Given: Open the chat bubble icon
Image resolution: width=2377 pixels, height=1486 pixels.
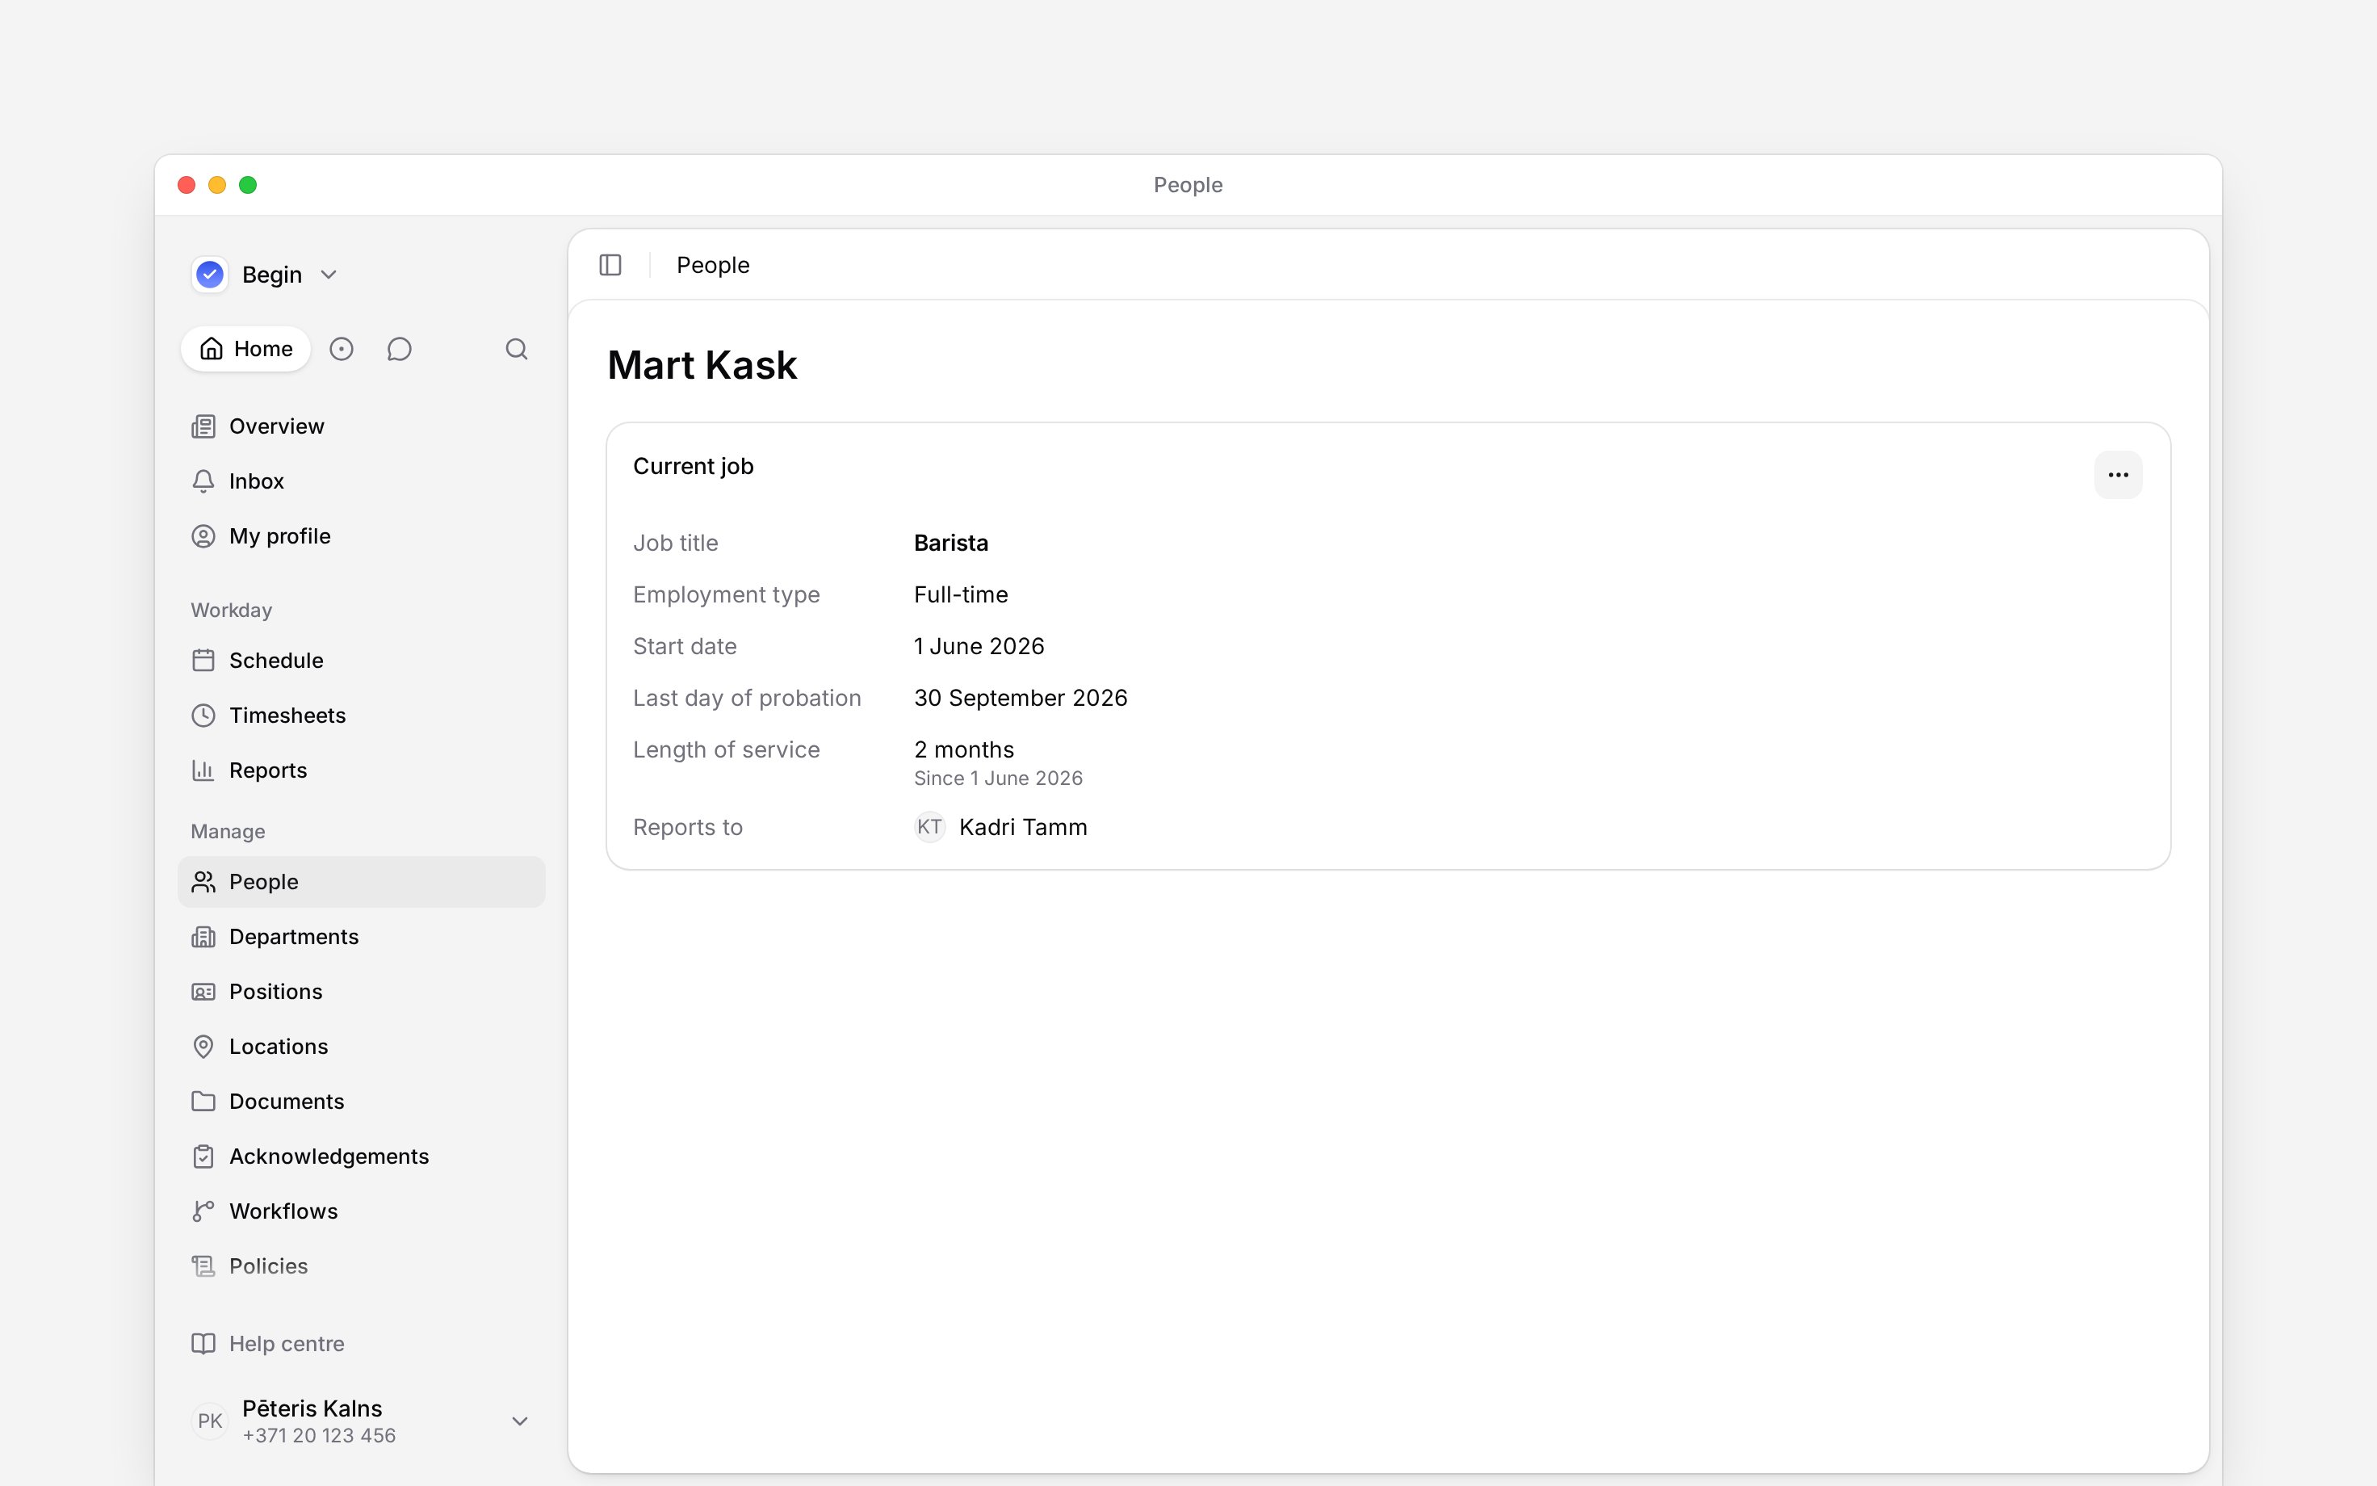Looking at the screenshot, I should click(400, 349).
